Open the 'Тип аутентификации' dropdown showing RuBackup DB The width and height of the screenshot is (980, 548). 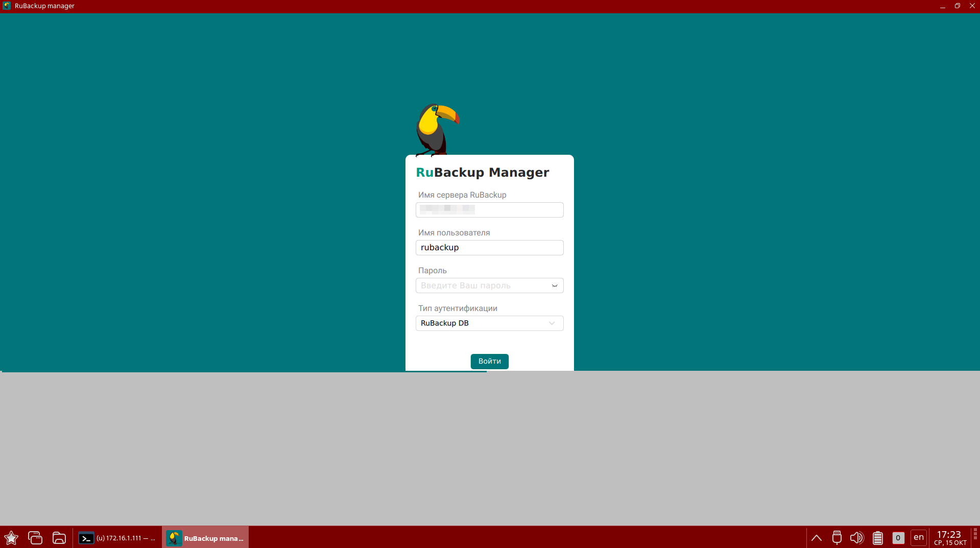pyautogui.click(x=489, y=323)
